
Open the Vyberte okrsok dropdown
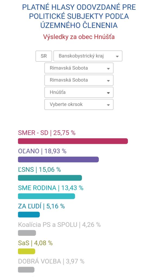coord(79,104)
